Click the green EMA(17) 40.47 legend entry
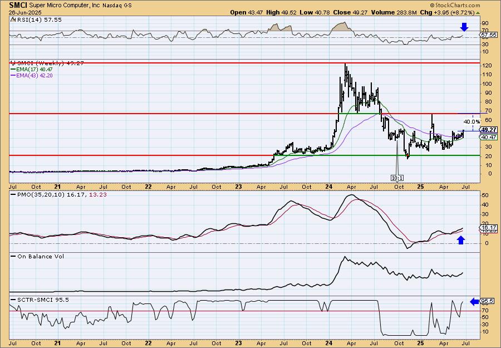 [x=32, y=70]
